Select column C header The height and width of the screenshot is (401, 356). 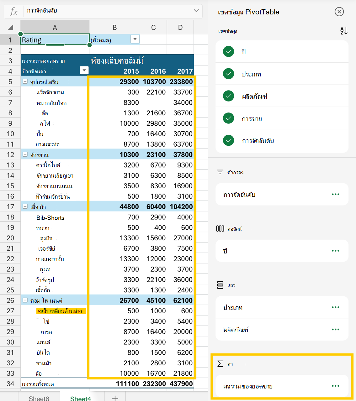click(x=153, y=28)
